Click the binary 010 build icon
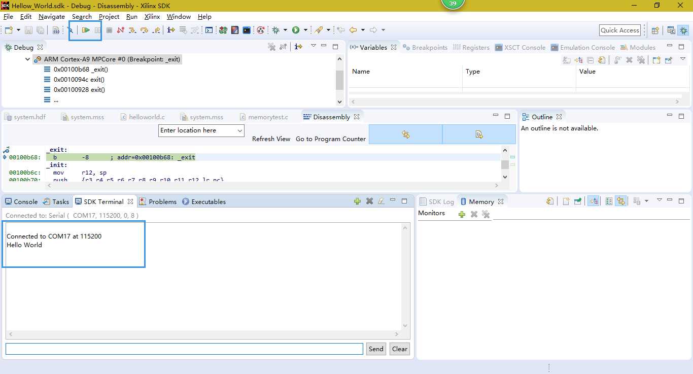The height and width of the screenshot is (374, 693). coord(56,30)
